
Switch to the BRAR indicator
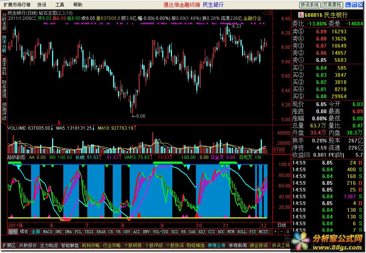(x=101, y=232)
